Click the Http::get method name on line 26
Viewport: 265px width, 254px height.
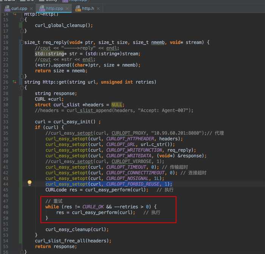pos(54,82)
